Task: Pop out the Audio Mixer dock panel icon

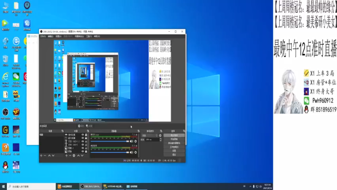Action: (x=139, y=131)
